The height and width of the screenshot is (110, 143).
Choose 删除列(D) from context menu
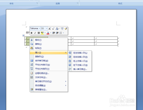pyautogui.click(x=49, y=56)
